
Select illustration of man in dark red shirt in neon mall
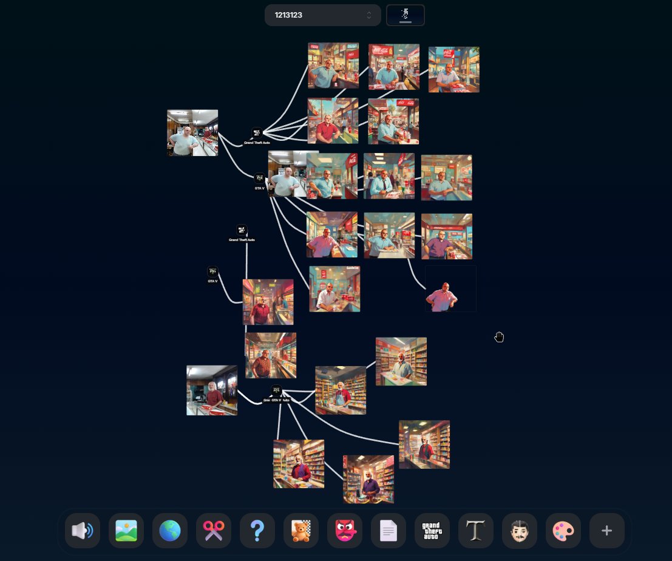click(x=268, y=302)
